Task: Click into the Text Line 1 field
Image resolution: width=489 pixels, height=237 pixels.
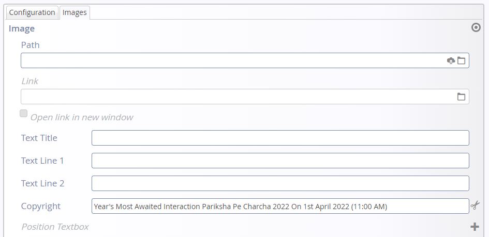Action: tap(280, 161)
